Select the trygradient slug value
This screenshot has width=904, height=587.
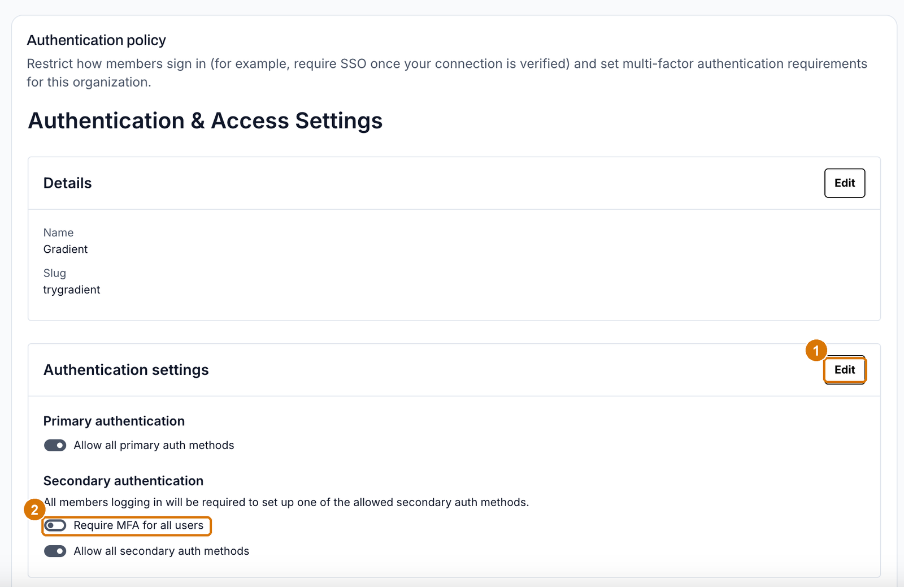72,290
